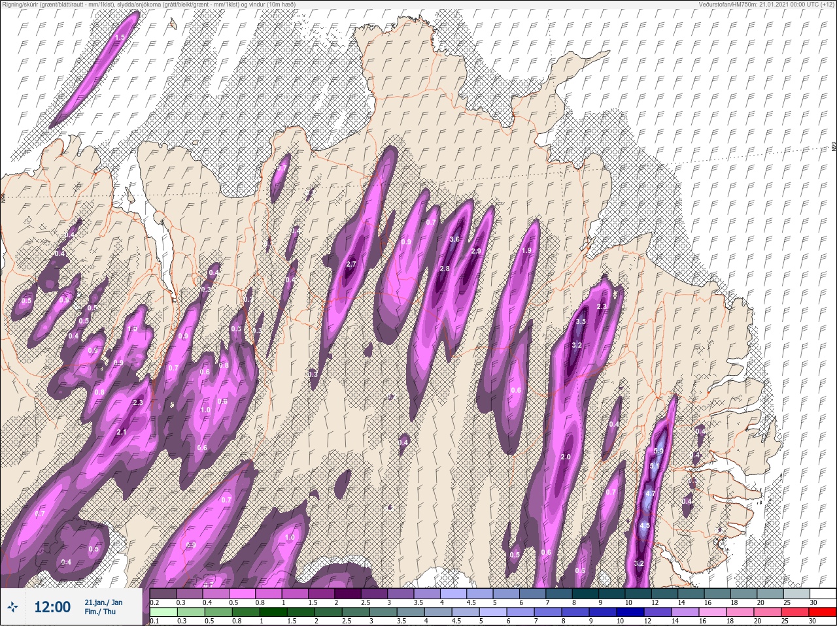Click the 2.7 precipitation value on map
This screenshot has width=837, height=626.
[351, 264]
